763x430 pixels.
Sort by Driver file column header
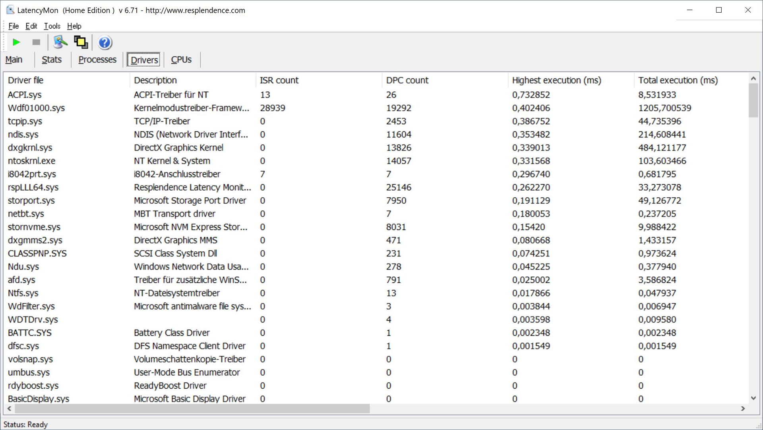(26, 80)
